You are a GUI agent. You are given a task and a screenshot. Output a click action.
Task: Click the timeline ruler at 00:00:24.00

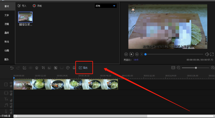point(62,75)
